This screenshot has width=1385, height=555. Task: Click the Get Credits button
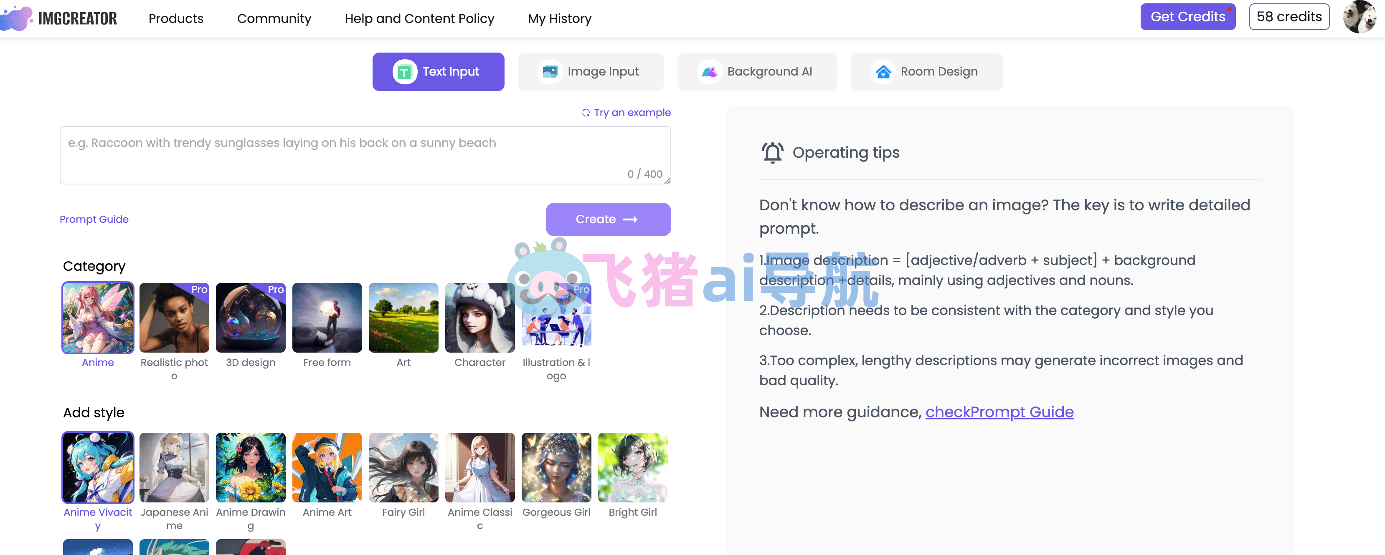click(1188, 17)
